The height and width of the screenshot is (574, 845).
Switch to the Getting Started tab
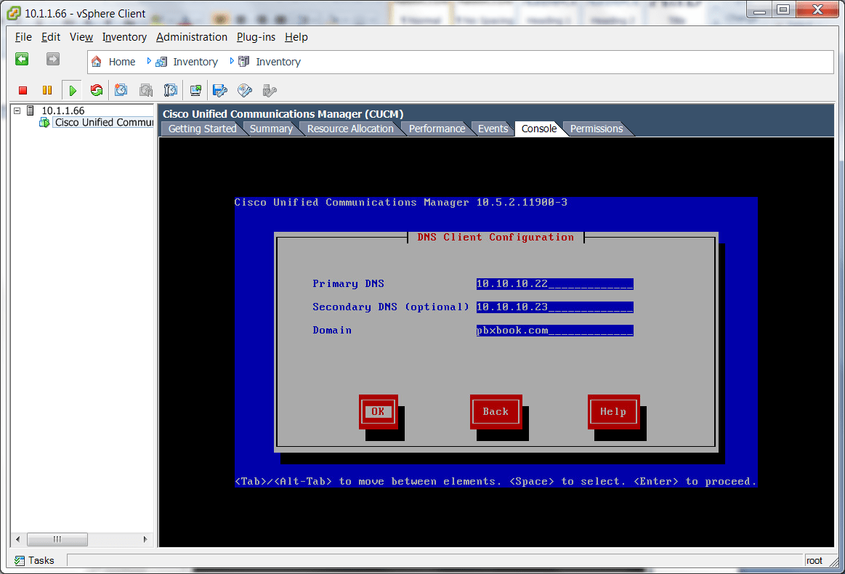[202, 129]
